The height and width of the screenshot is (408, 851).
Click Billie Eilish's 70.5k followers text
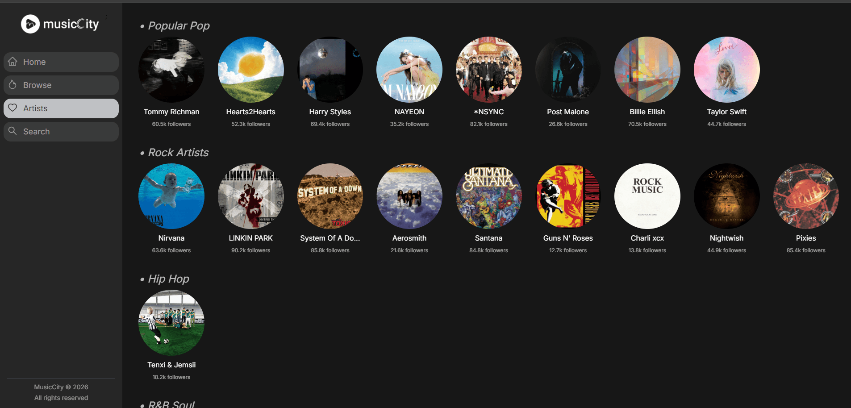click(647, 124)
